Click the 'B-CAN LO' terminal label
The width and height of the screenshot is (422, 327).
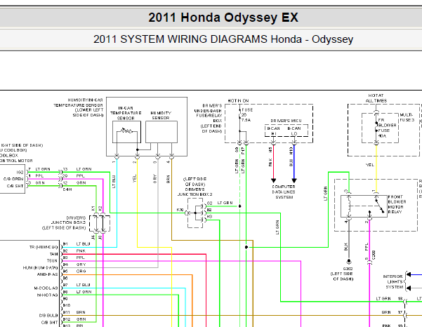294,131
